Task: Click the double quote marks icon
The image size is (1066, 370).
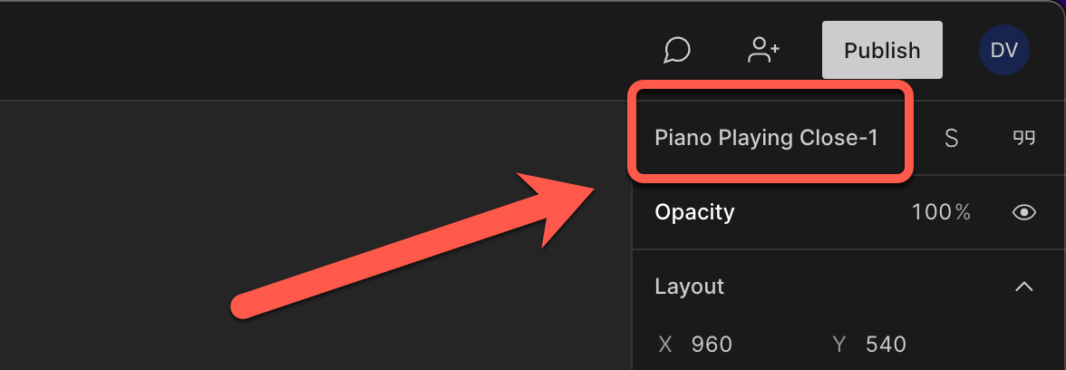Action: click(1024, 138)
